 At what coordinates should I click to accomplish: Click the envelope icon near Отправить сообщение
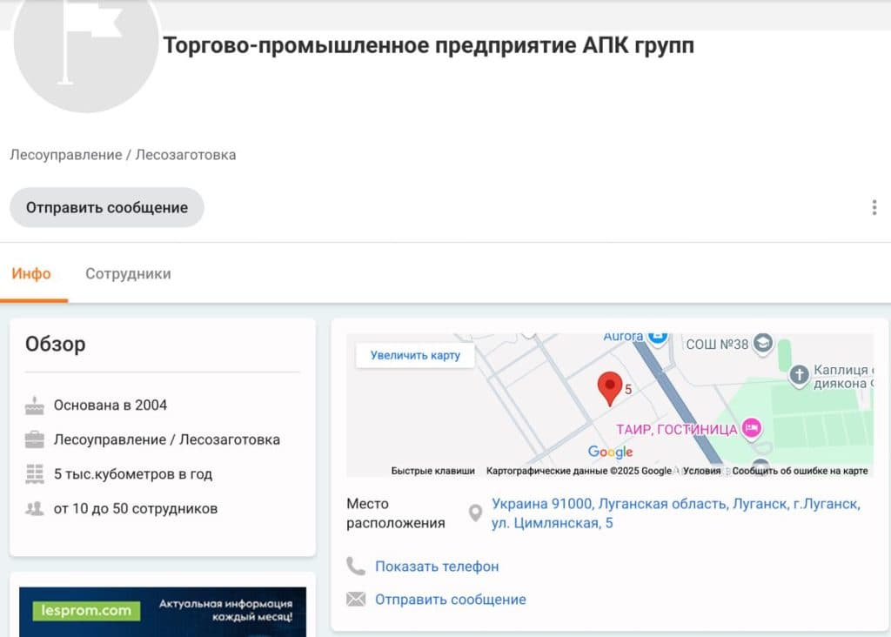coord(356,600)
